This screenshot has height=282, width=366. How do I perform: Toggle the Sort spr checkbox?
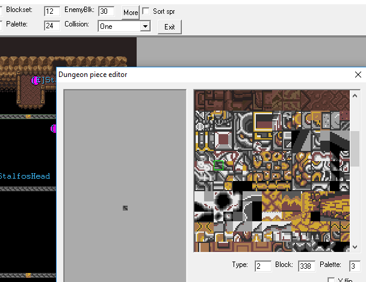(146, 11)
